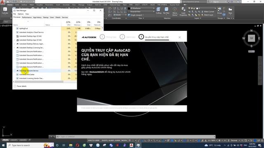The width and height of the screenshot is (264, 148).
Task: Switch to the Model layout tab
Action: (5, 140)
